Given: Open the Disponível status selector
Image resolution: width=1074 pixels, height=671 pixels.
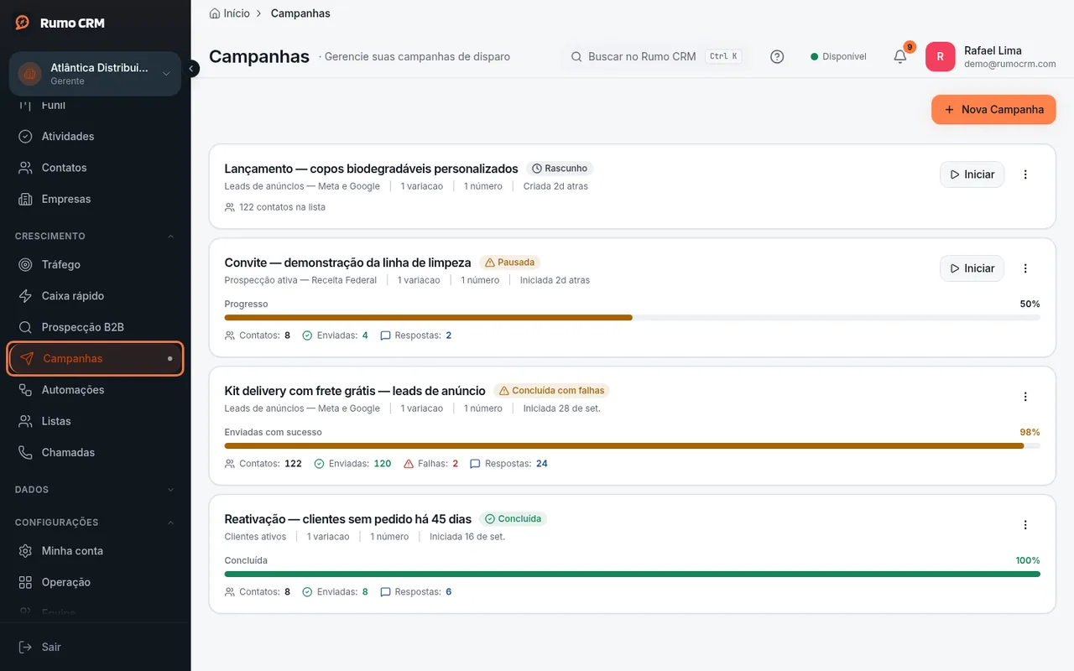Looking at the screenshot, I should pos(838,56).
